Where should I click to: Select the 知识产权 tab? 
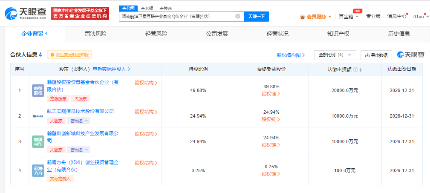coord(338,34)
